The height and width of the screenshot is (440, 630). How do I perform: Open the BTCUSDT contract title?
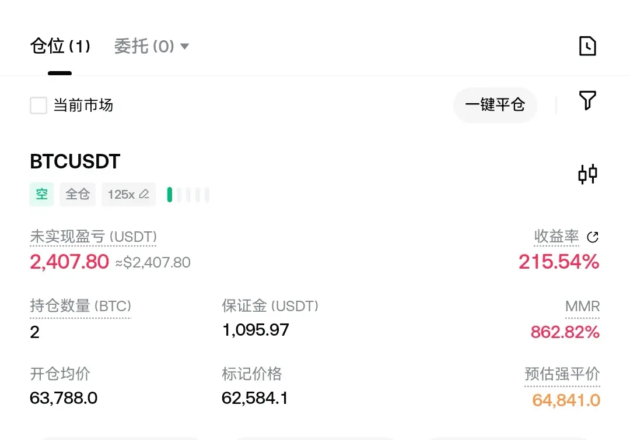tap(75, 161)
